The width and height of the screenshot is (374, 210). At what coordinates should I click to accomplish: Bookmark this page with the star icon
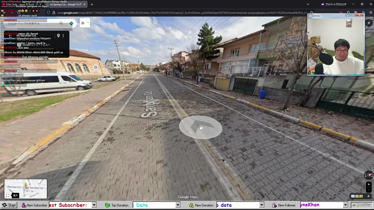(x=312, y=13)
